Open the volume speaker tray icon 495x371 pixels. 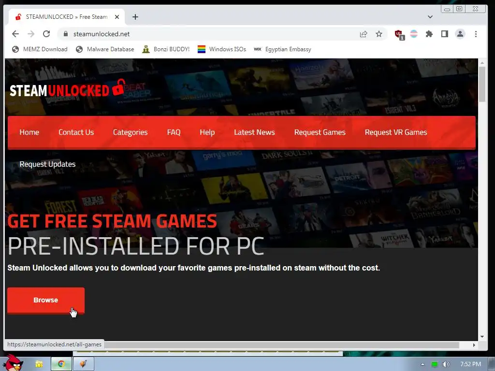point(446,364)
